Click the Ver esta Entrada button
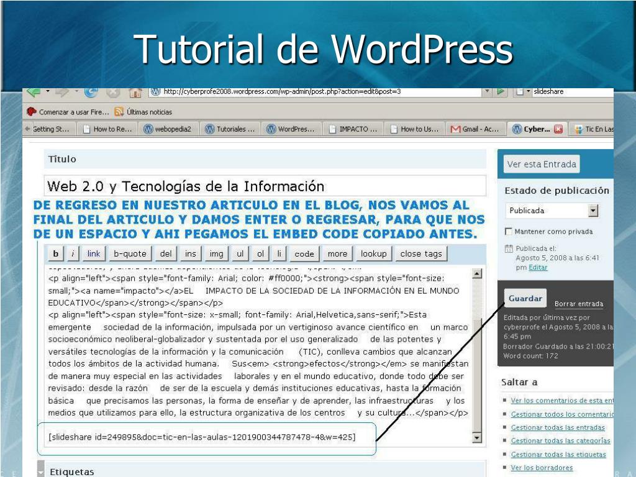This screenshot has width=636, height=477. coord(542,164)
